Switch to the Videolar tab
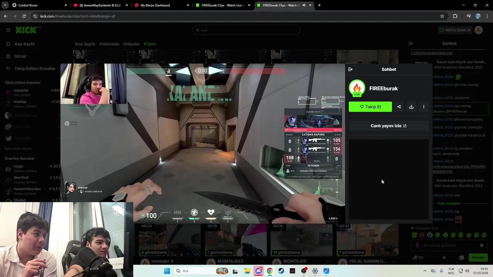This screenshot has width=493, height=277. (x=131, y=44)
